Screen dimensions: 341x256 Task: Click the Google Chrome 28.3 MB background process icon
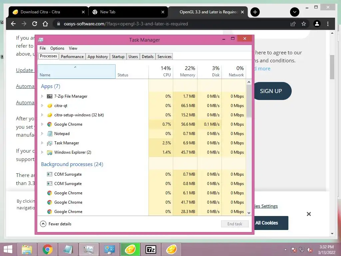(x=50, y=212)
